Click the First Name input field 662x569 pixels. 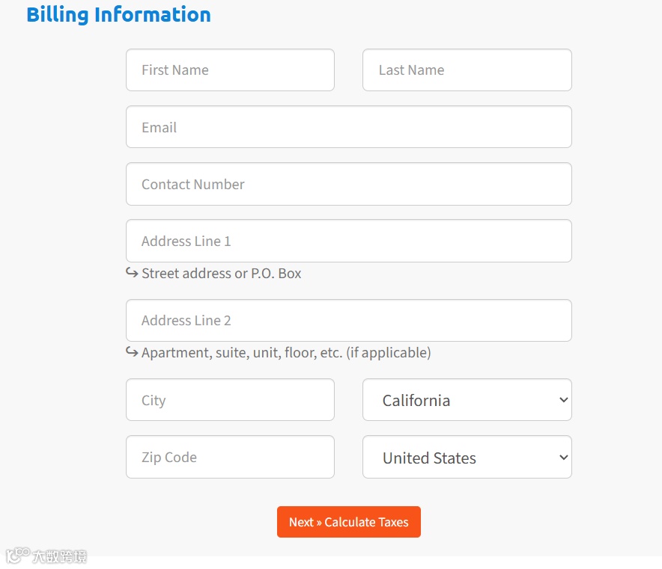(x=230, y=70)
